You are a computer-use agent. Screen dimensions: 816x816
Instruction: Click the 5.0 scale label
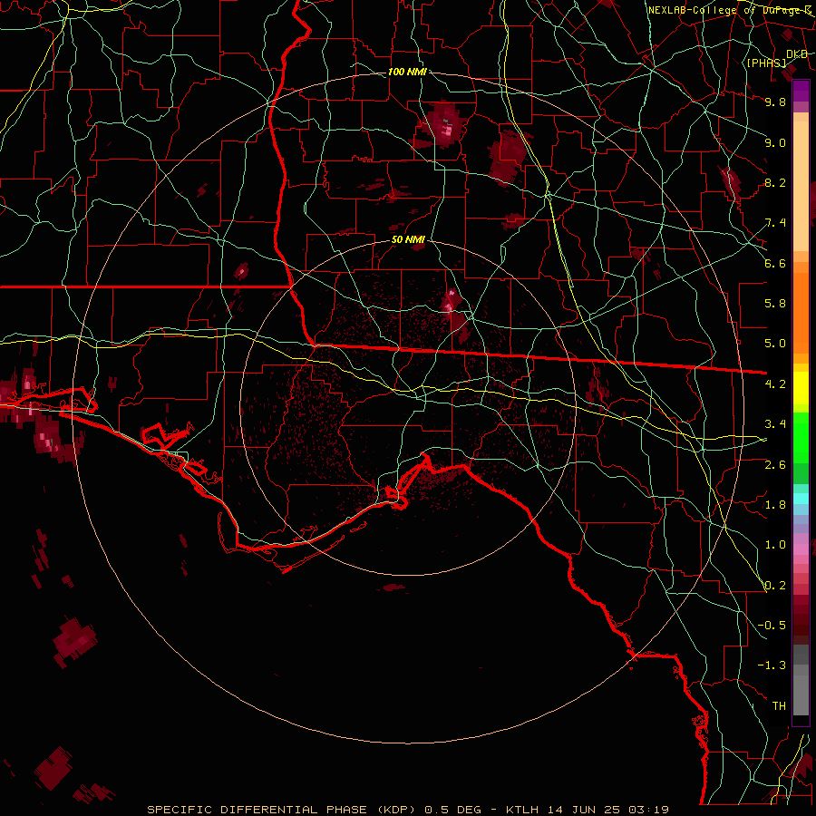[775, 344]
